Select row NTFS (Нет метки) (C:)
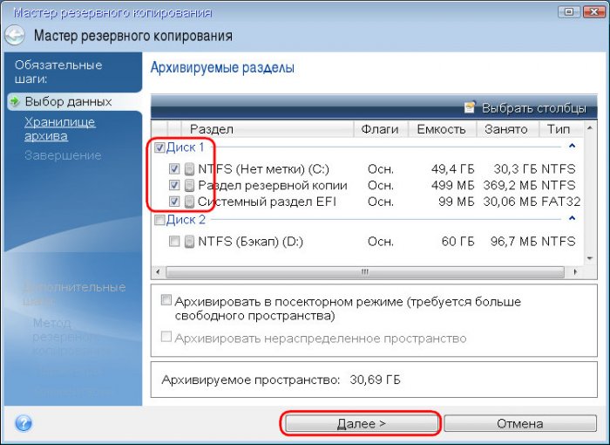 [x=368, y=169]
